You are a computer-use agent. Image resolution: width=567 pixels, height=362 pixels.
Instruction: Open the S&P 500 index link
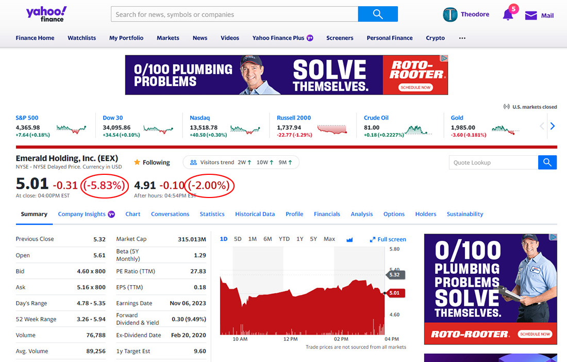click(27, 118)
